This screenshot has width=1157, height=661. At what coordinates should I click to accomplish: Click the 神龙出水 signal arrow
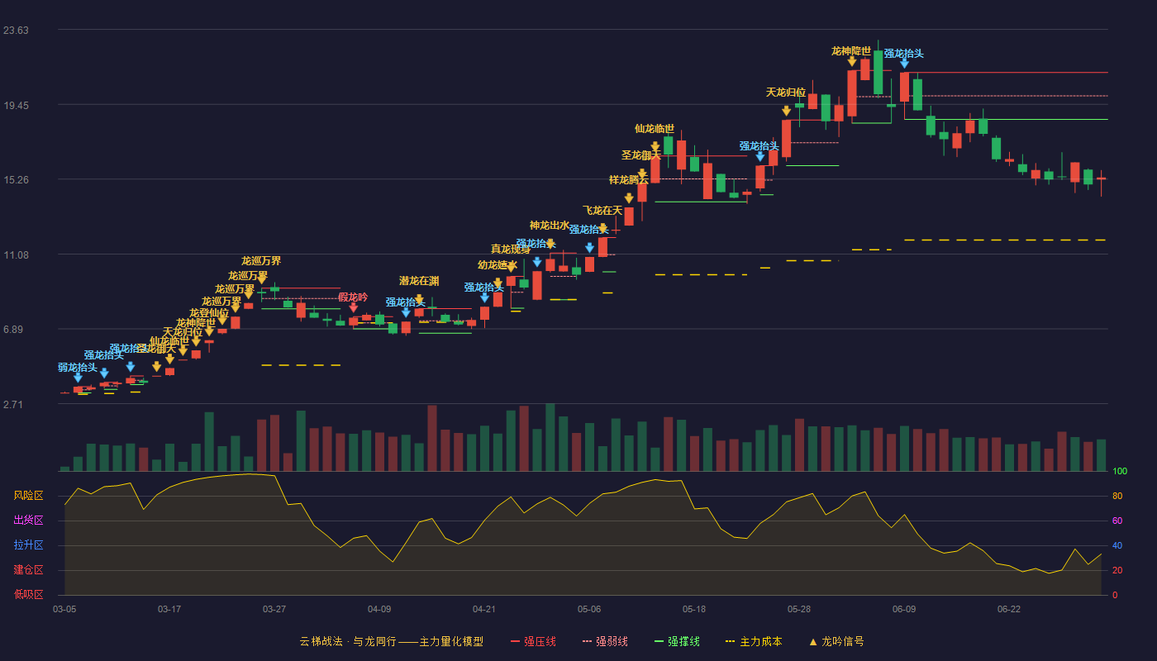click(x=550, y=244)
